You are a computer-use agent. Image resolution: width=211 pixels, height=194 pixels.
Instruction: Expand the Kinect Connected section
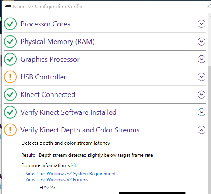click(x=202, y=95)
